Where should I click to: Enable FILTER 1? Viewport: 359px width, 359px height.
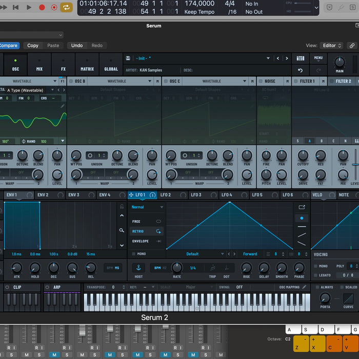point(296,81)
